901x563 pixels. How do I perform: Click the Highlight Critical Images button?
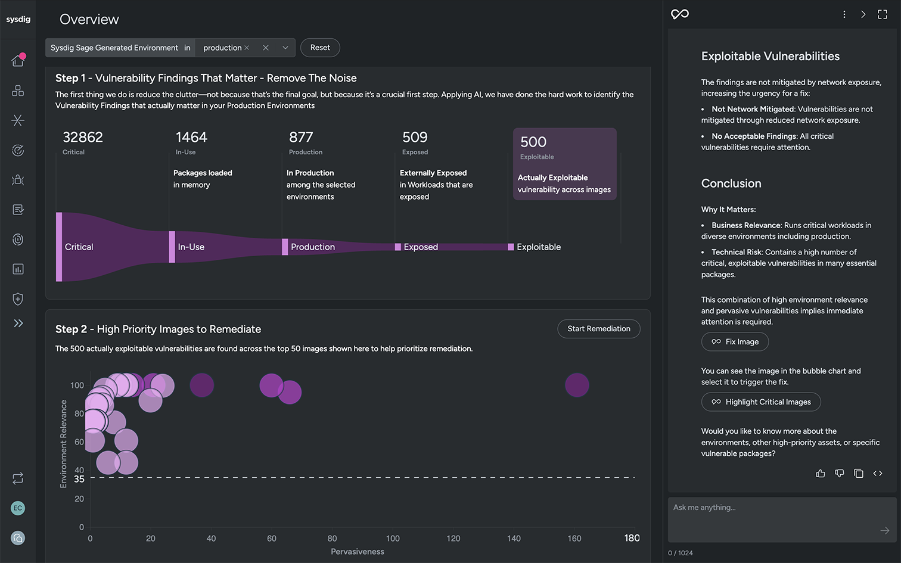(761, 402)
